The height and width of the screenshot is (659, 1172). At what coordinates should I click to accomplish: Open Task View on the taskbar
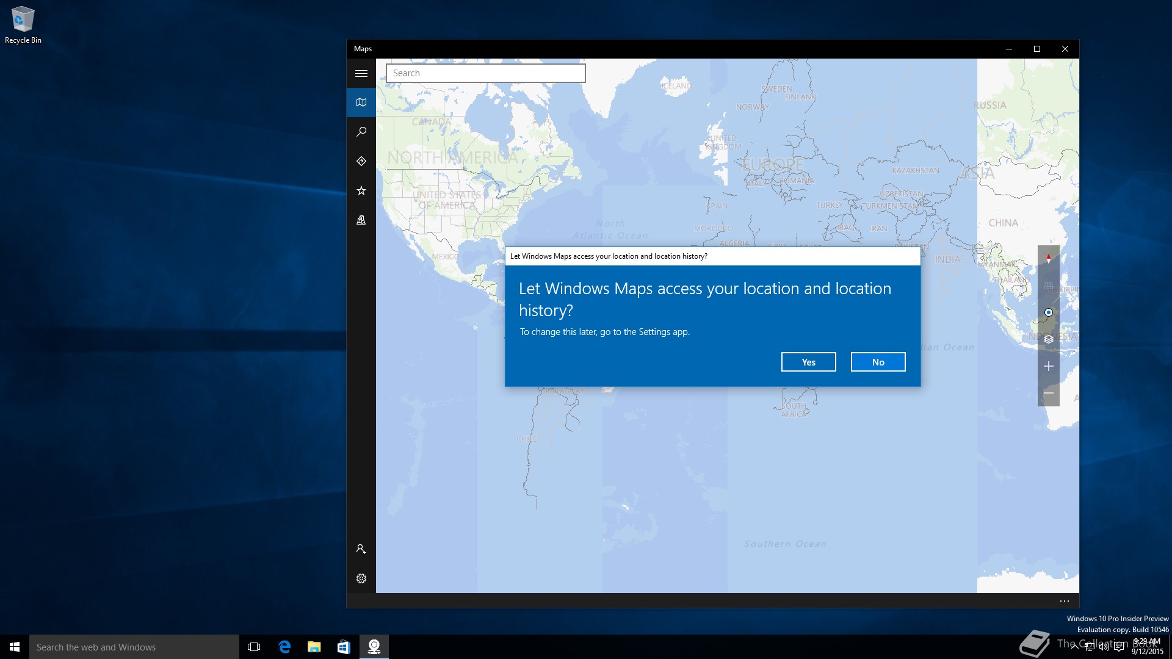pyautogui.click(x=254, y=647)
